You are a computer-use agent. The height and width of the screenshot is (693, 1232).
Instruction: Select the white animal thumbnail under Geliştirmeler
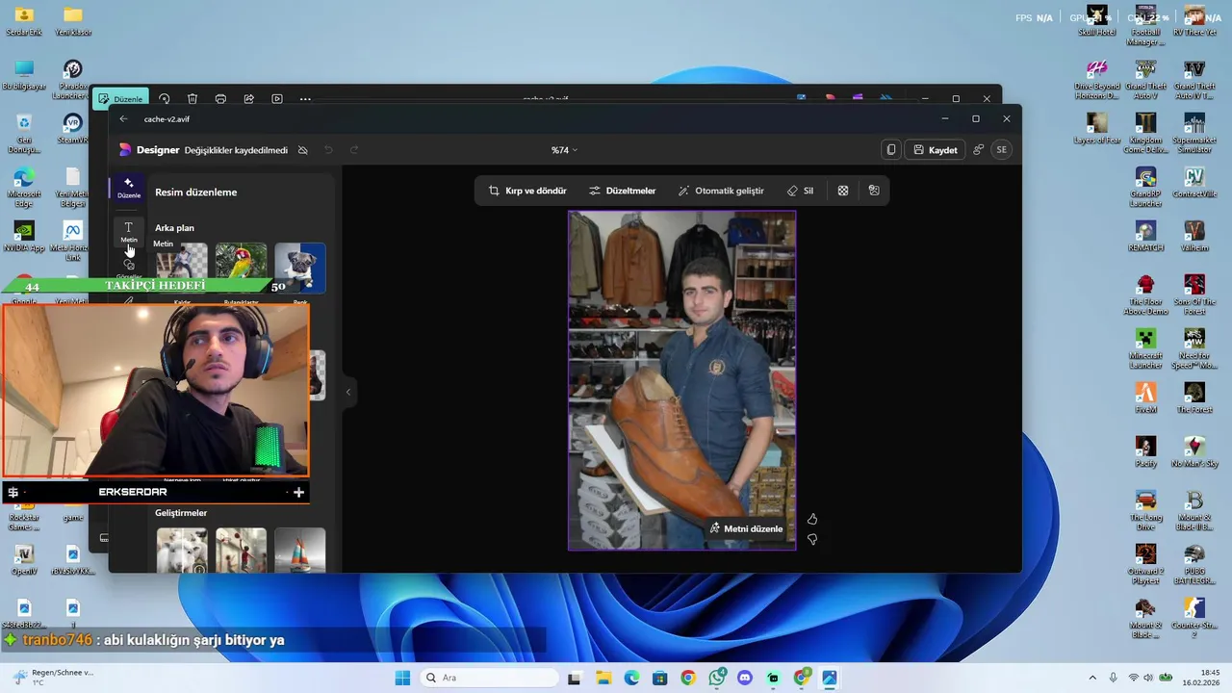pos(182,550)
